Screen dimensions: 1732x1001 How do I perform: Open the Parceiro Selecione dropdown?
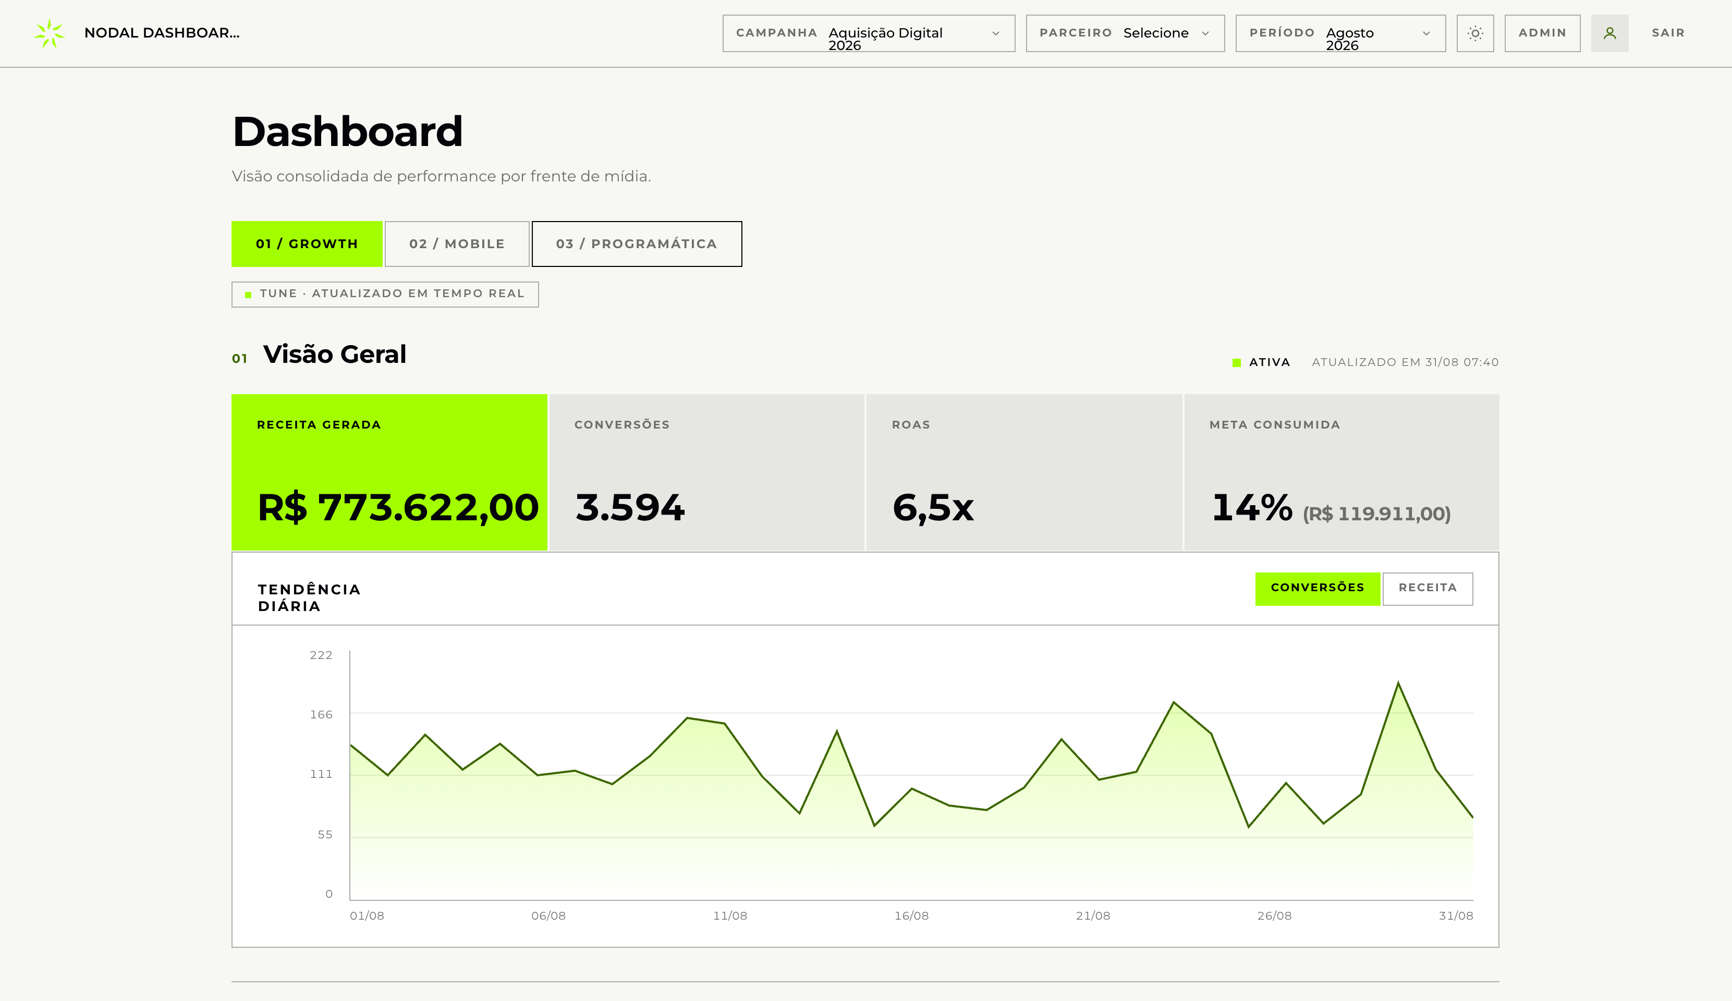[x=1125, y=33]
